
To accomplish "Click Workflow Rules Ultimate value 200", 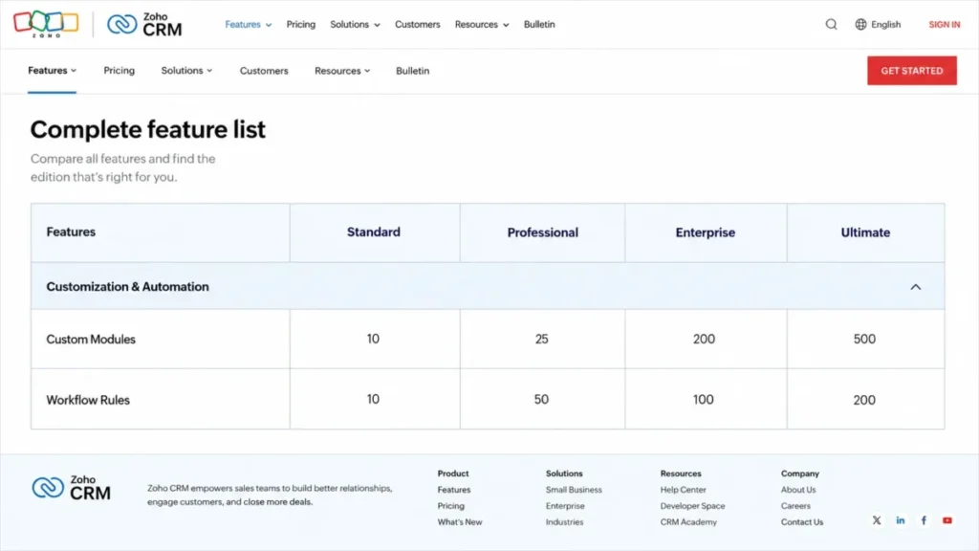I will 864,400.
